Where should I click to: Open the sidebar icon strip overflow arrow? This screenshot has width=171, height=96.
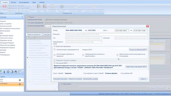22,72
